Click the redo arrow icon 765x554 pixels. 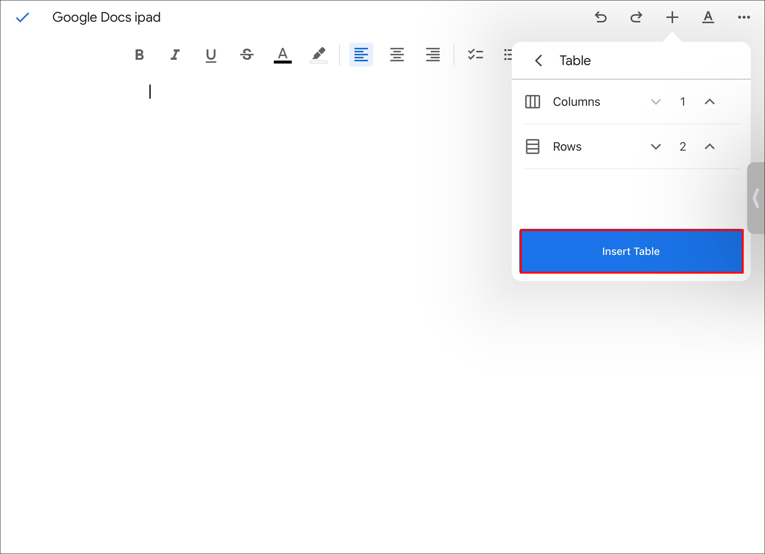636,17
